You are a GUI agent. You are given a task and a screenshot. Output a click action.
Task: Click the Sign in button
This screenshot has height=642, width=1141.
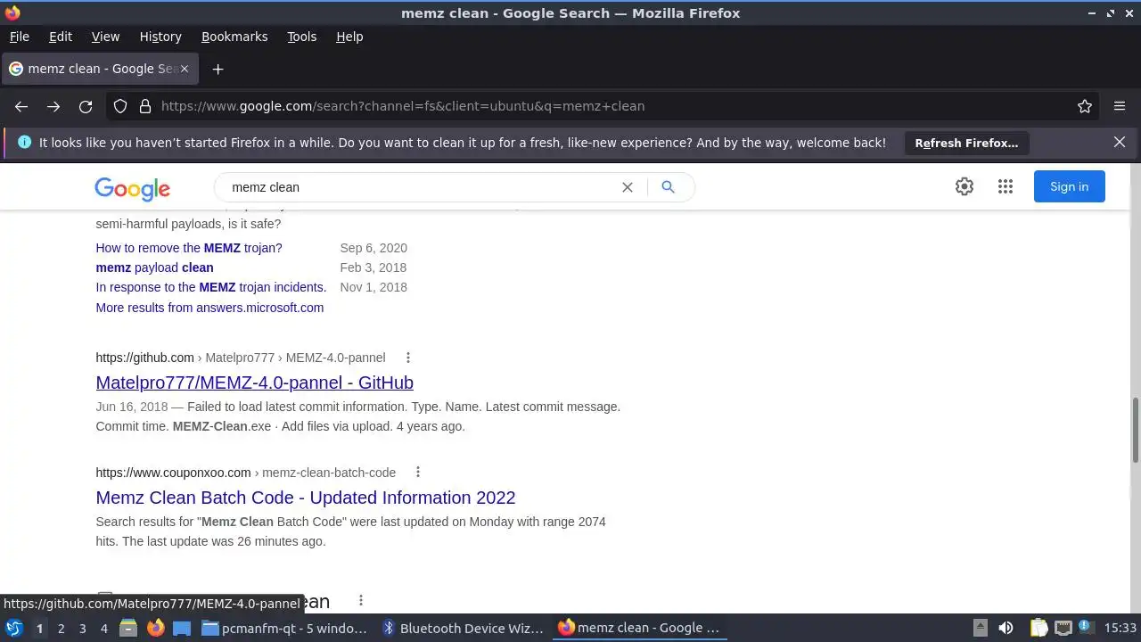[1069, 186]
